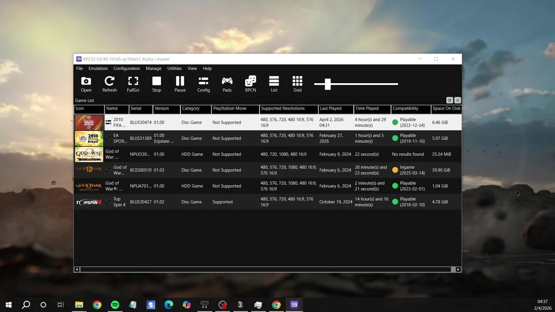The height and width of the screenshot is (312, 555).
Task: Open the RPCN network settings
Action: pos(251,84)
